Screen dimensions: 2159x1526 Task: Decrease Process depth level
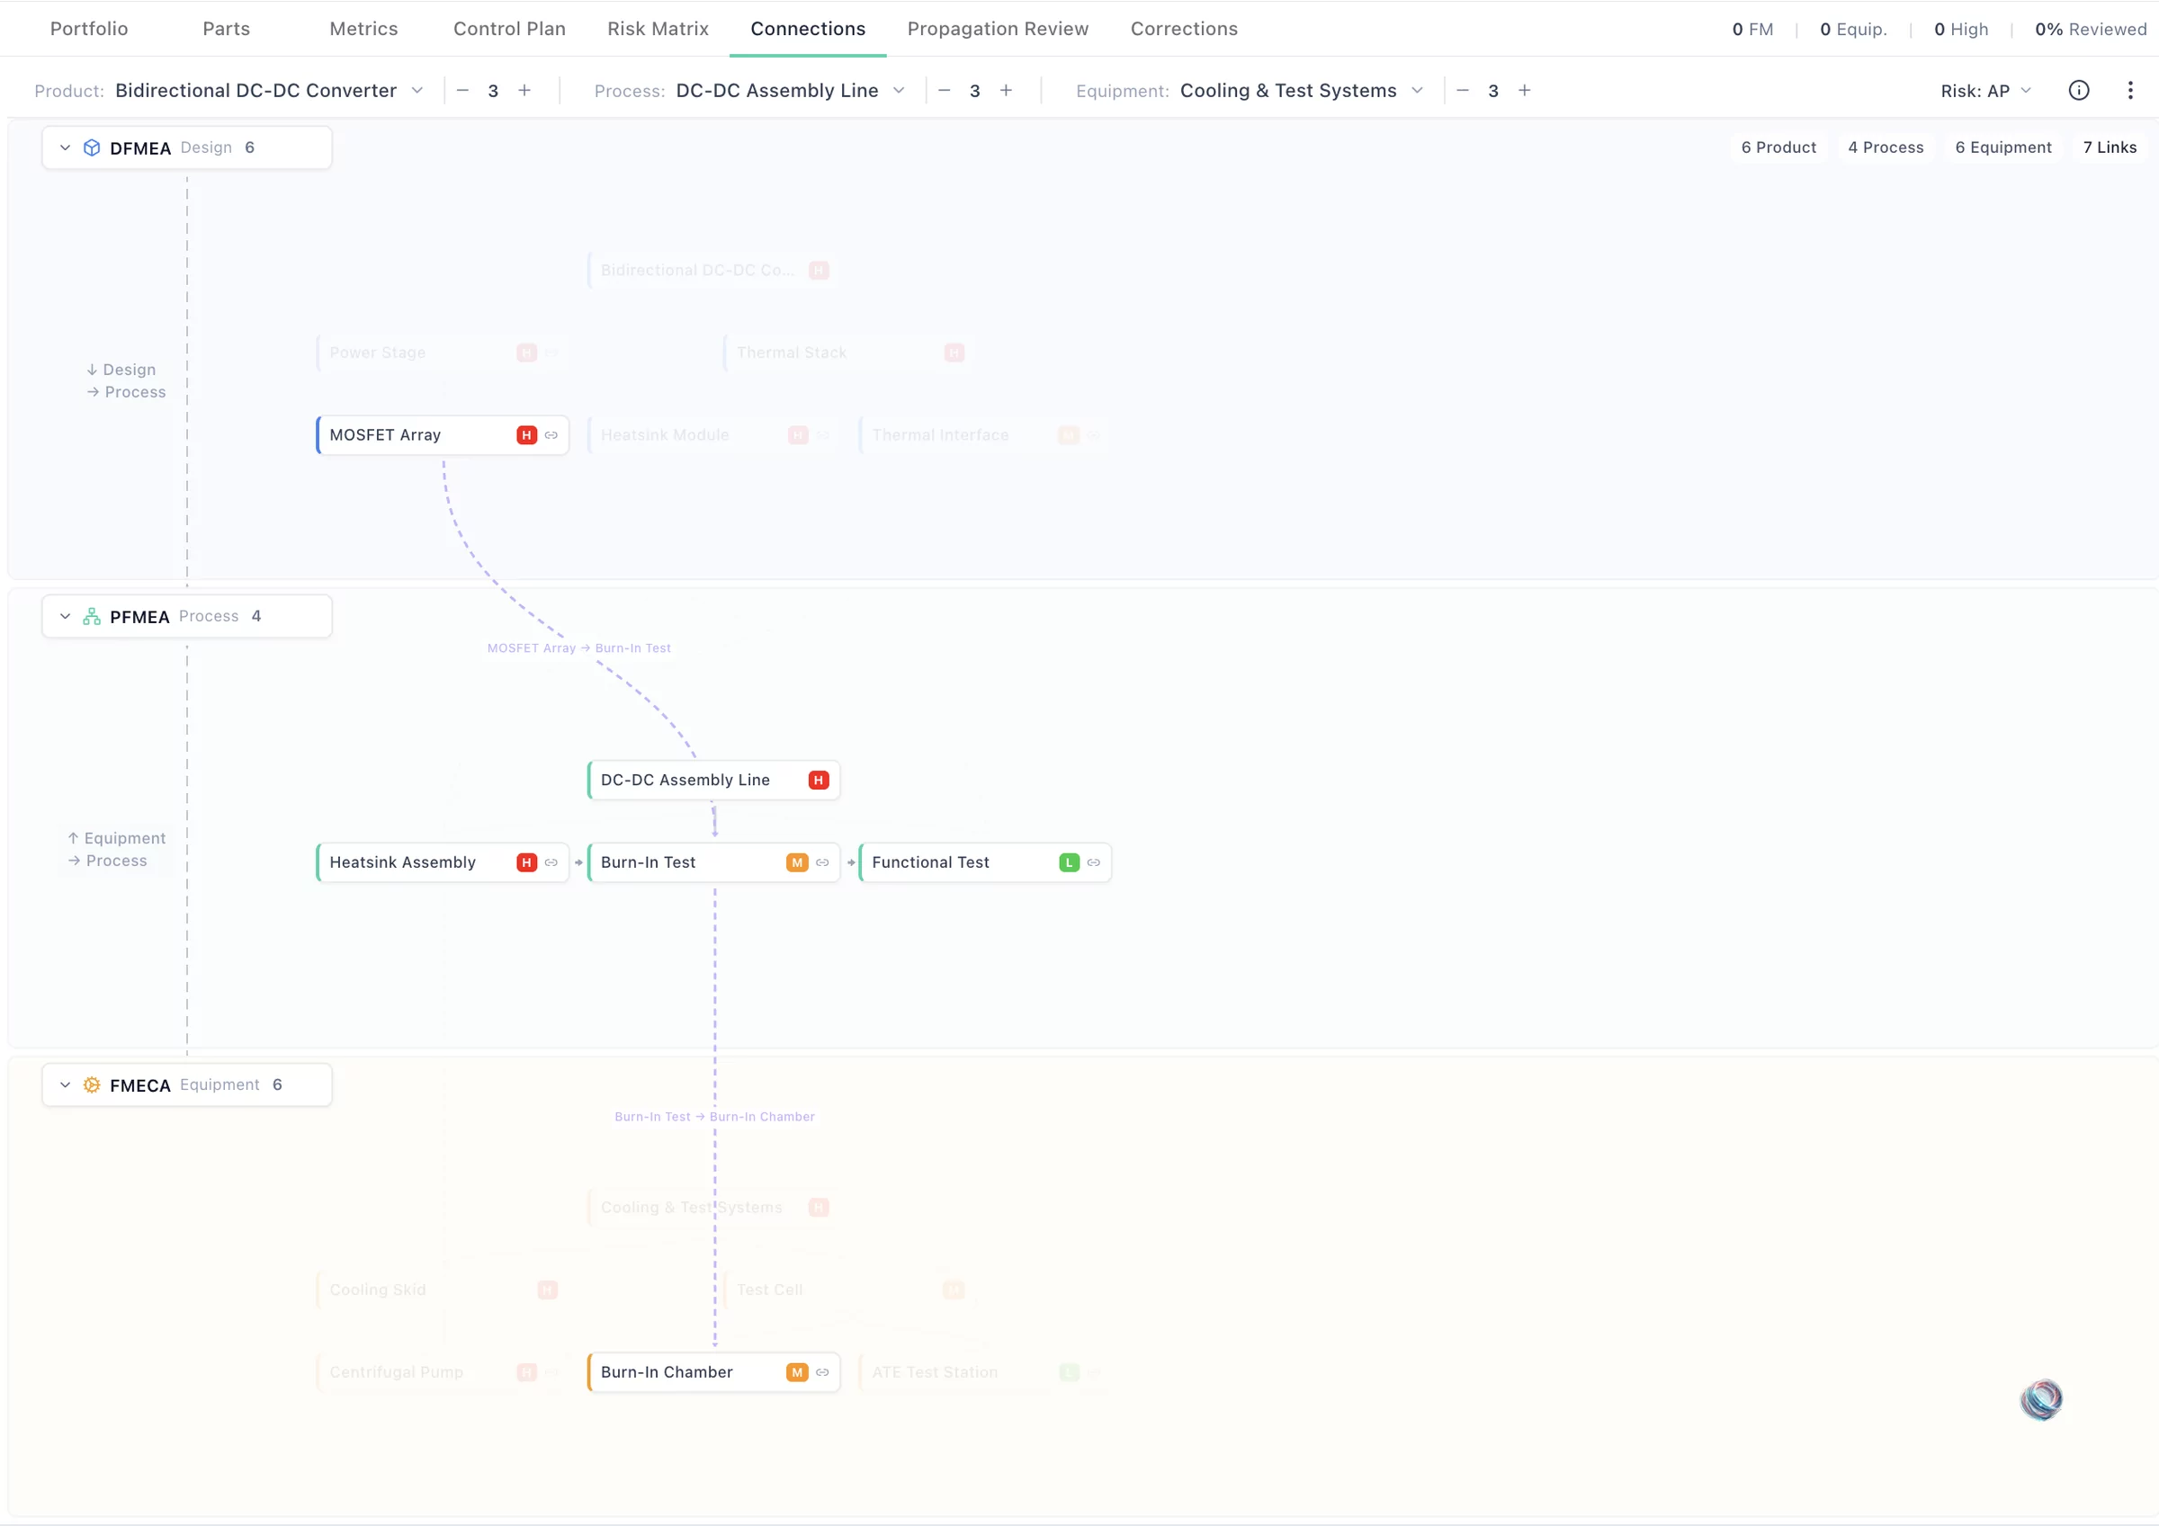(x=944, y=90)
